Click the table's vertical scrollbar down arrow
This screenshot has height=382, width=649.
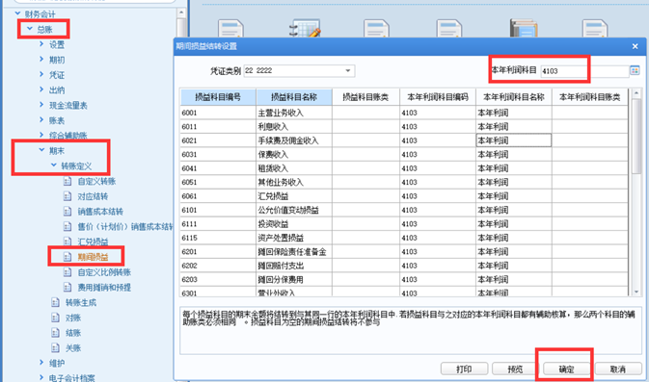(x=636, y=292)
